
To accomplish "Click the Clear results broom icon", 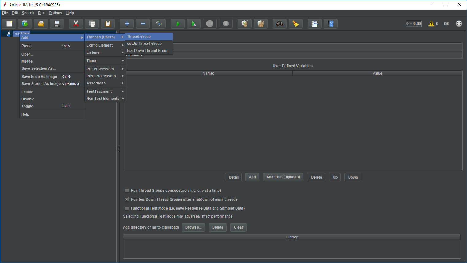I will 245,24.
